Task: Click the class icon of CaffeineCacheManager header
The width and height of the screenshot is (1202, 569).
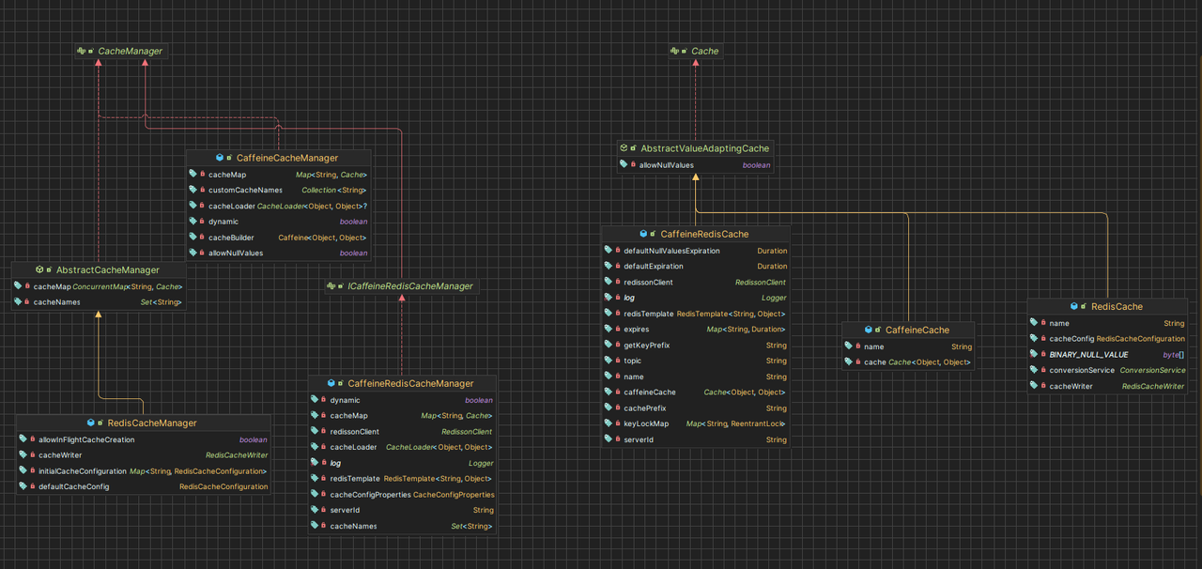Action: click(x=220, y=158)
